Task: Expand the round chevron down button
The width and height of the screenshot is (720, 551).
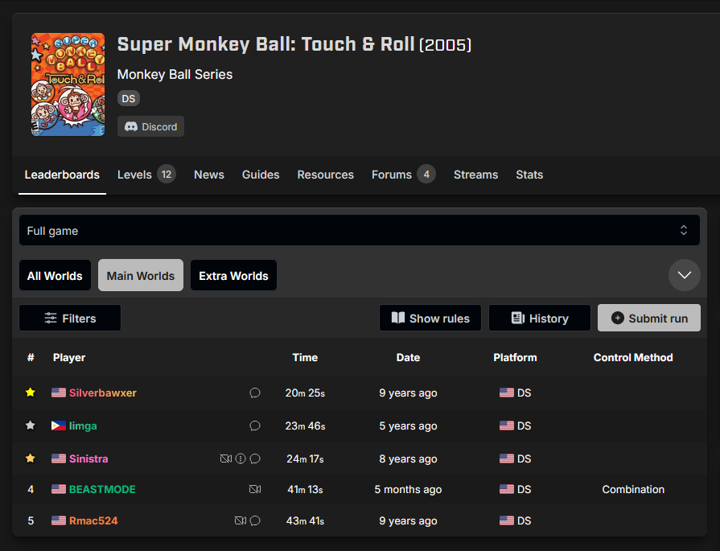Action: point(684,275)
